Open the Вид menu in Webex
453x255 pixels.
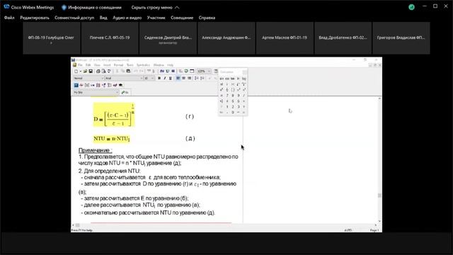tap(103, 18)
